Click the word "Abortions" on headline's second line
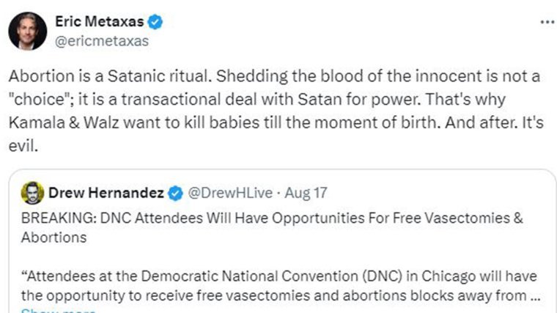The image size is (557, 313). pyautogui.click(x=54, y=237)
